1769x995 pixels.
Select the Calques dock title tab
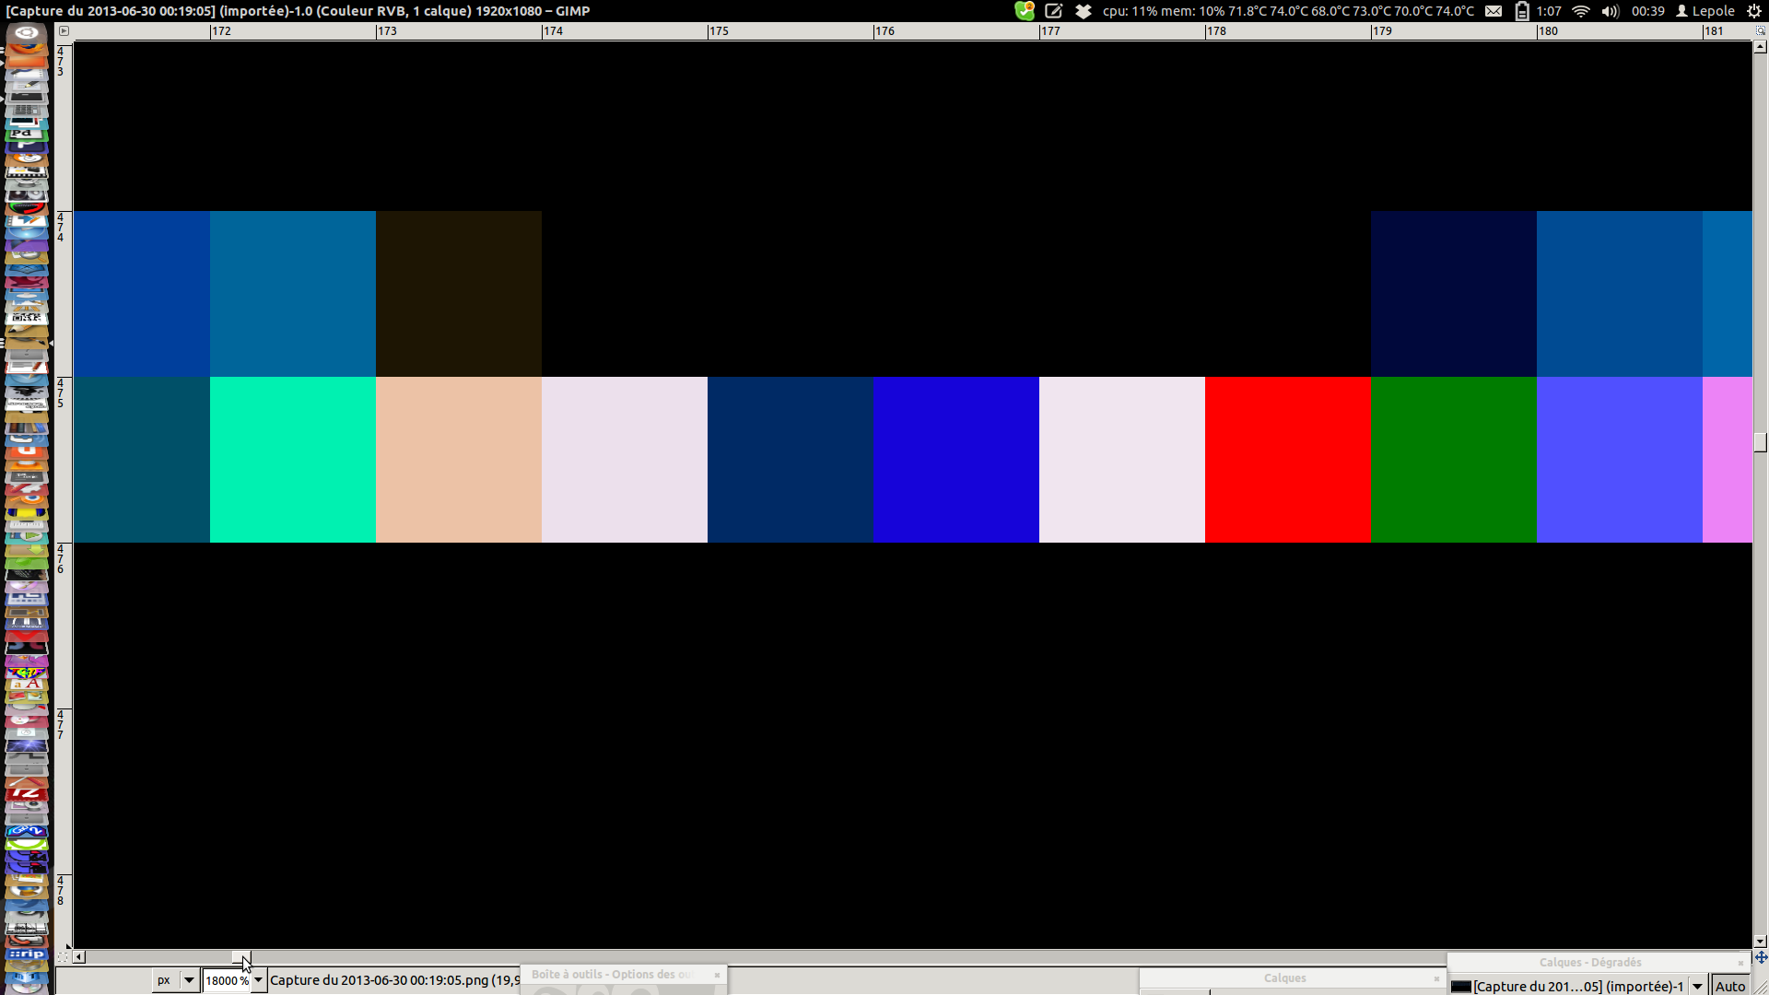(x=1284, y=978)
